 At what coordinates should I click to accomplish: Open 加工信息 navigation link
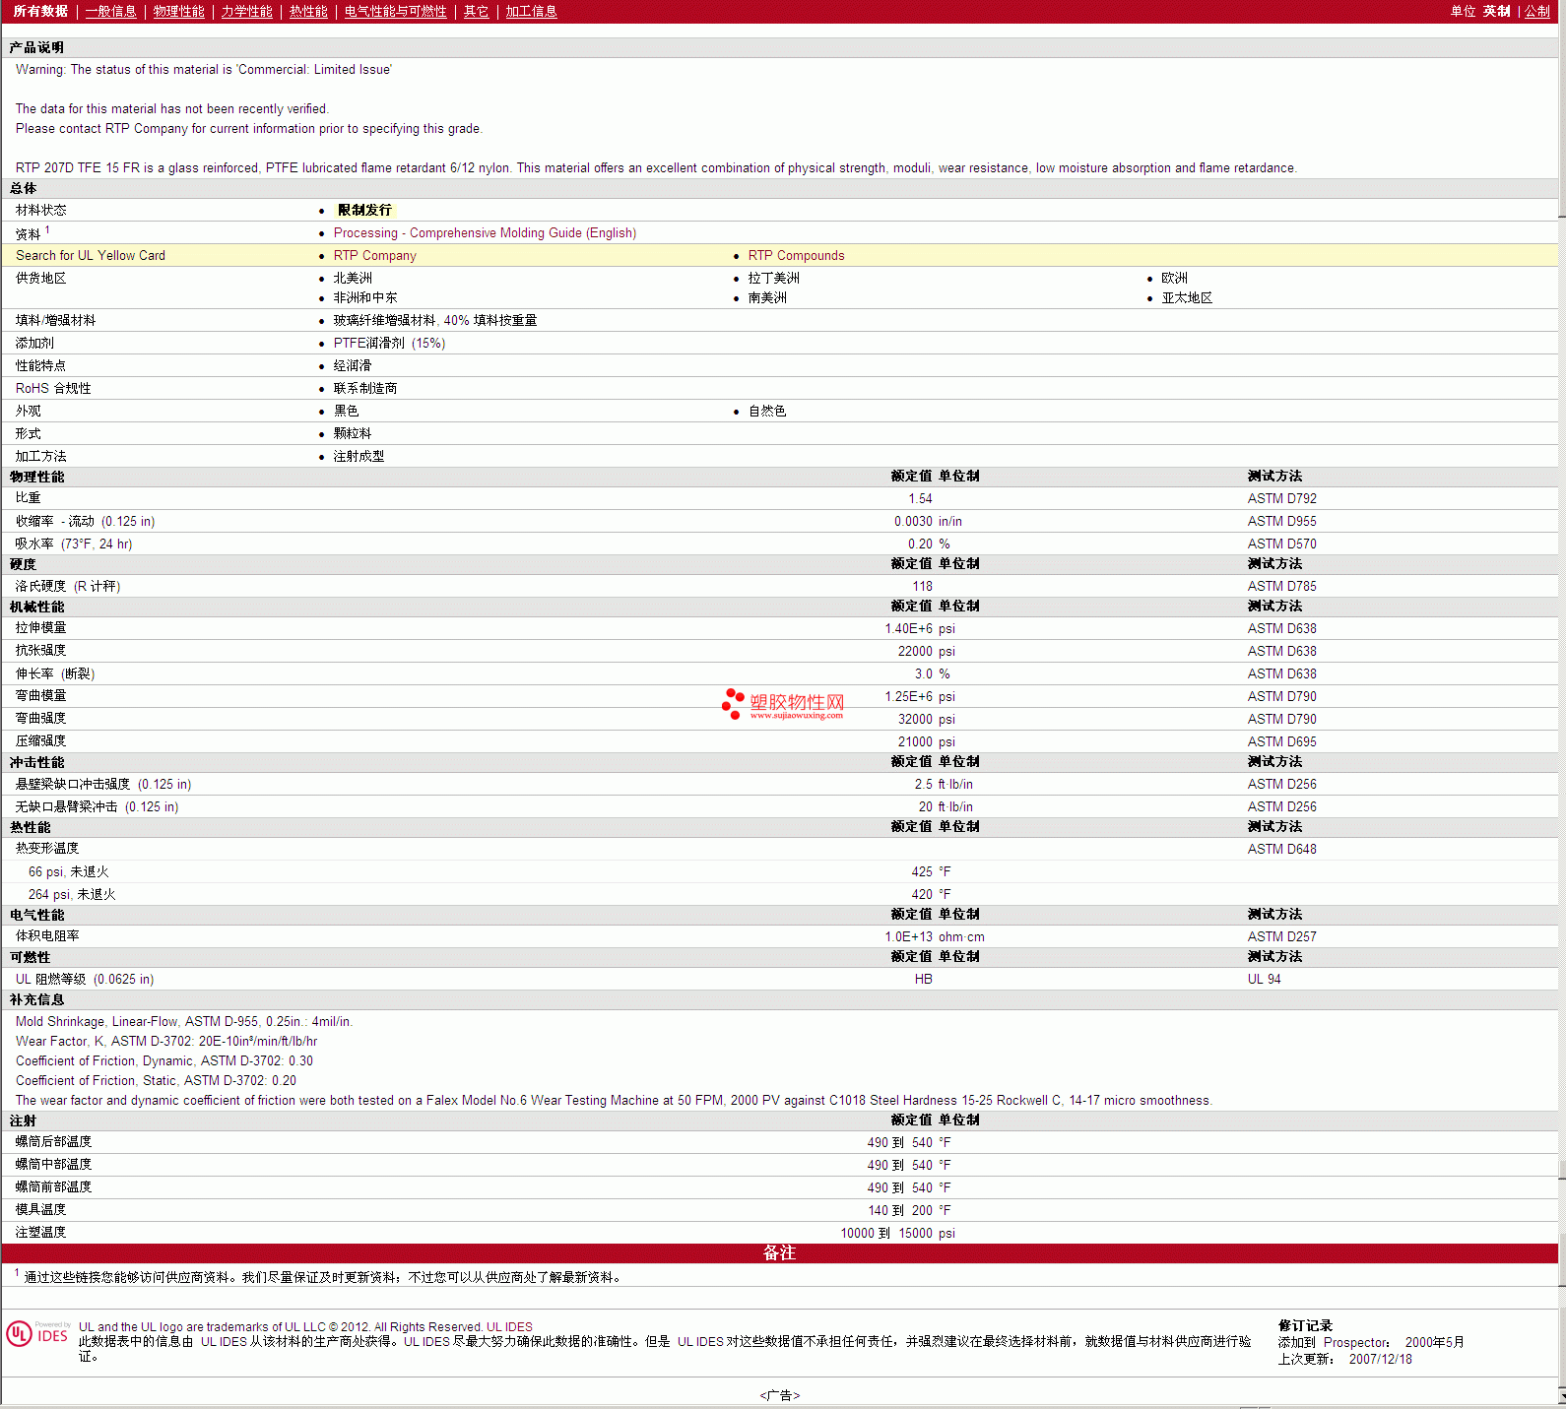531,11
